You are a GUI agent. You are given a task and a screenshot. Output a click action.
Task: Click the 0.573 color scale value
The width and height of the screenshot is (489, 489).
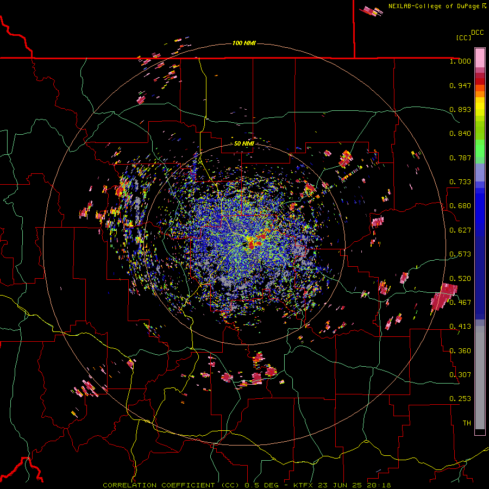pyautogui.click(x=460, y=254)
